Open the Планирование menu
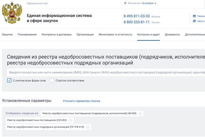Image resolution: width=205 pixels, height=137 pixels. [x=27, y=35]
